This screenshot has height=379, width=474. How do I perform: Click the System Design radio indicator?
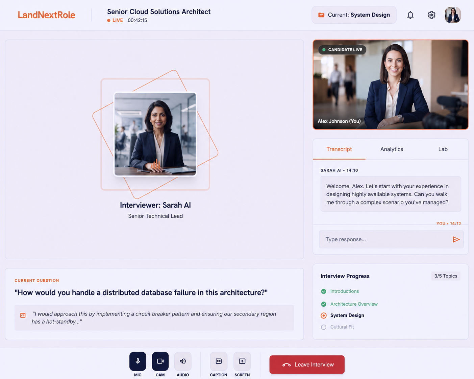pyautogui.click(x=324, y=315)
